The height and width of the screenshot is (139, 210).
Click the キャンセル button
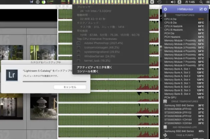coord(70,87)
